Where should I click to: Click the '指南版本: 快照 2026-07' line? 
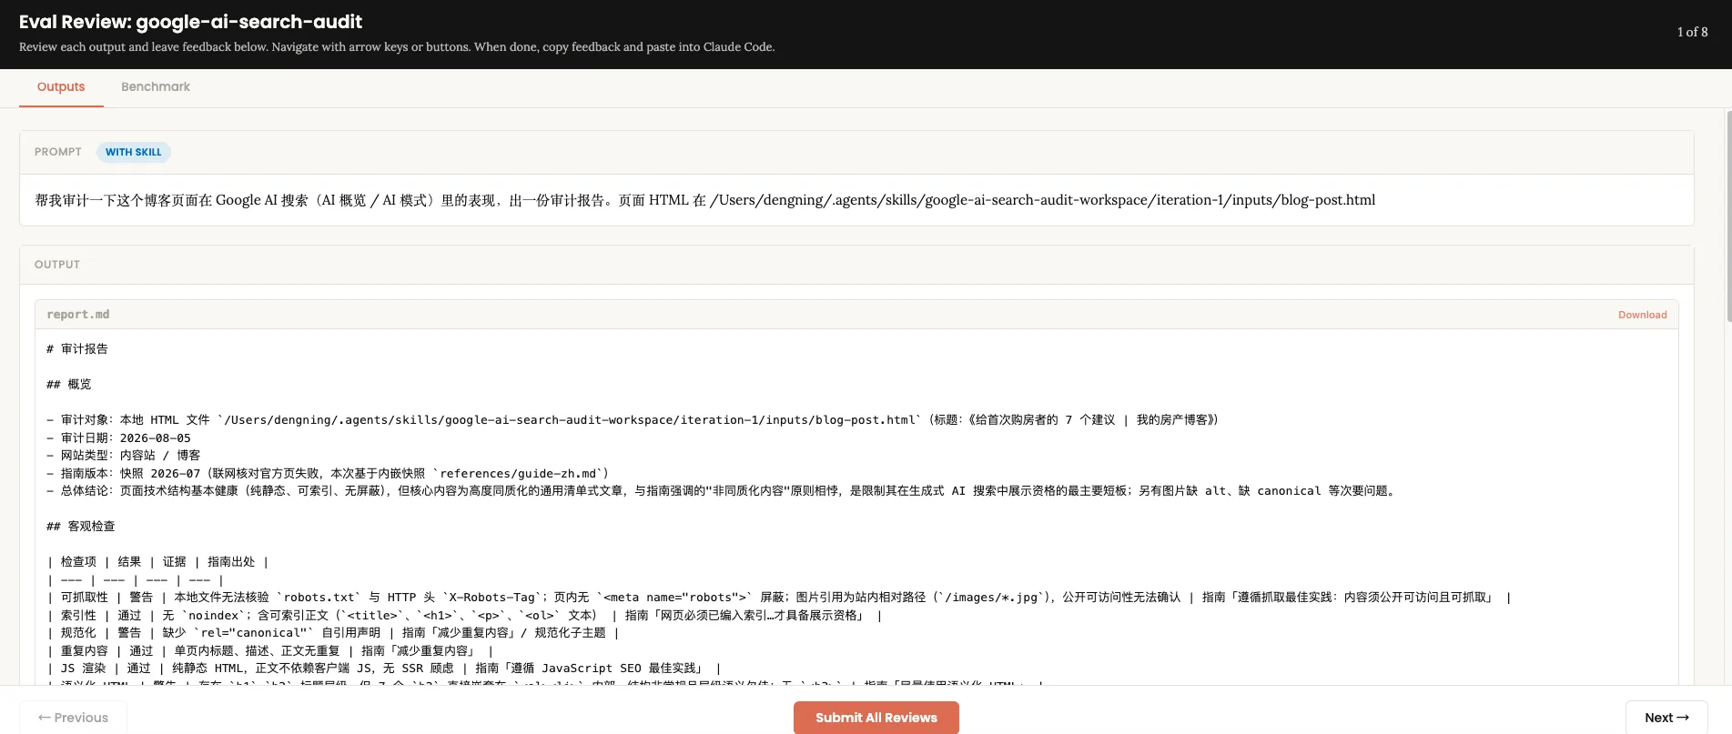[x=328, y=474]
